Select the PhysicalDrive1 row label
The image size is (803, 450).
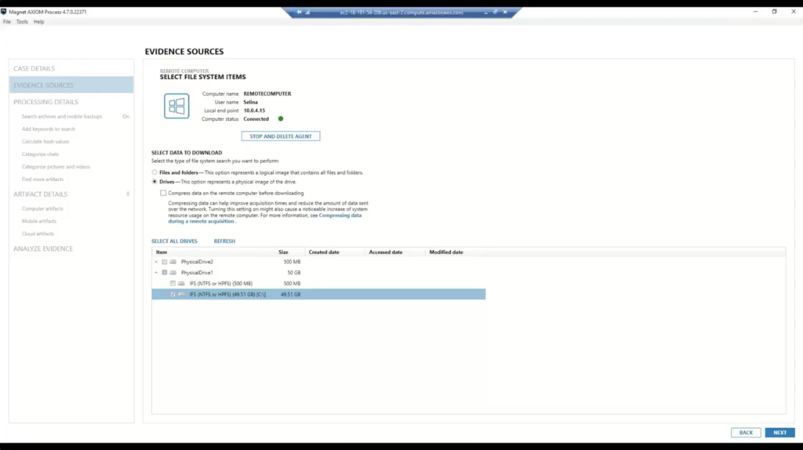click(x=197, y=273)
